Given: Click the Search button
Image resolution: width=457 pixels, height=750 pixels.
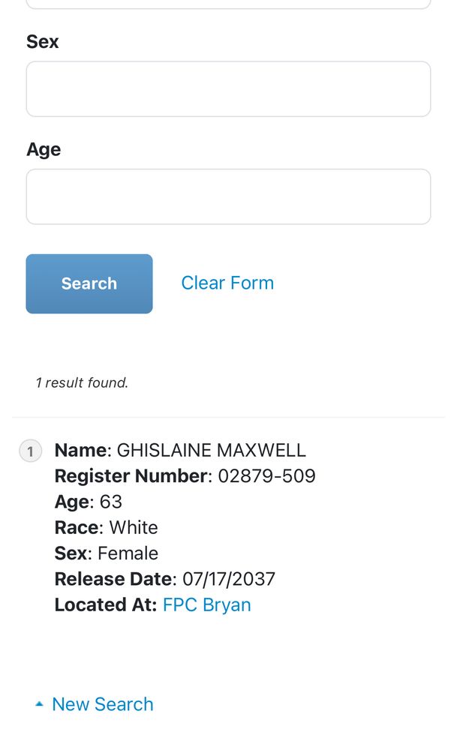Looking at the screenshot, I should pyautogui.click(x=89, y=283).
